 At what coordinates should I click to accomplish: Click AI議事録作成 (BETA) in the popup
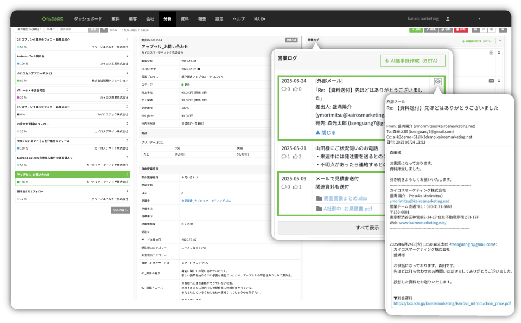413,61
